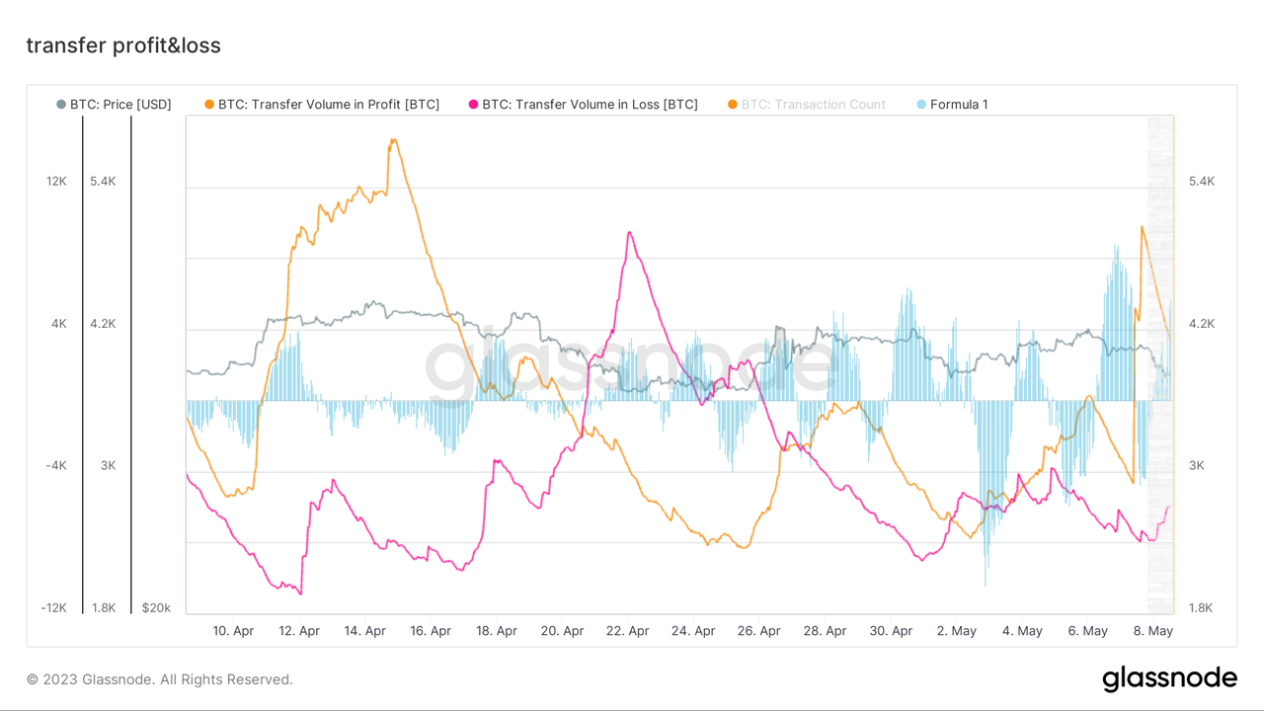Image resolution: width=1264 pixels, height=711 pixels.
Task: Click the deepest blue Formula 1 bar near 3. May
Action: coord(986,494)
